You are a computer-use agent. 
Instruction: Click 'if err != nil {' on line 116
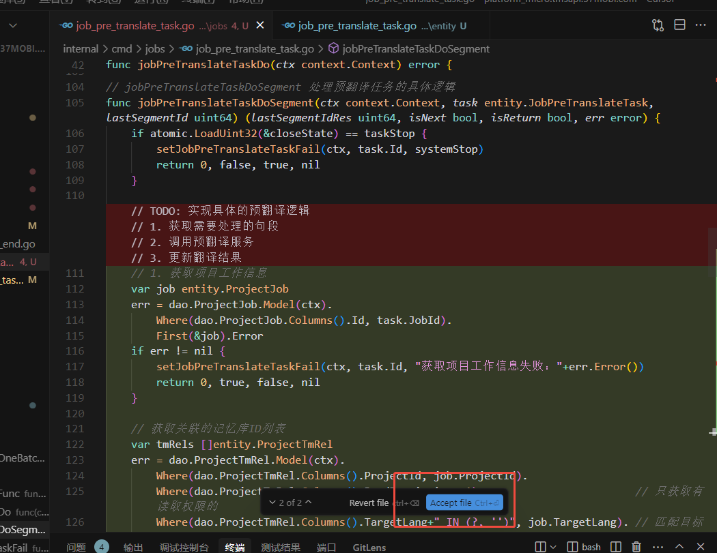point(178,350)
